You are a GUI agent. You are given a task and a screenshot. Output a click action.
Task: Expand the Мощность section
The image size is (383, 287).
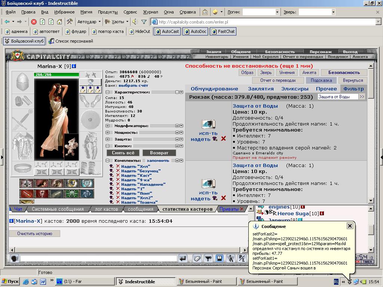pos(107,133)
